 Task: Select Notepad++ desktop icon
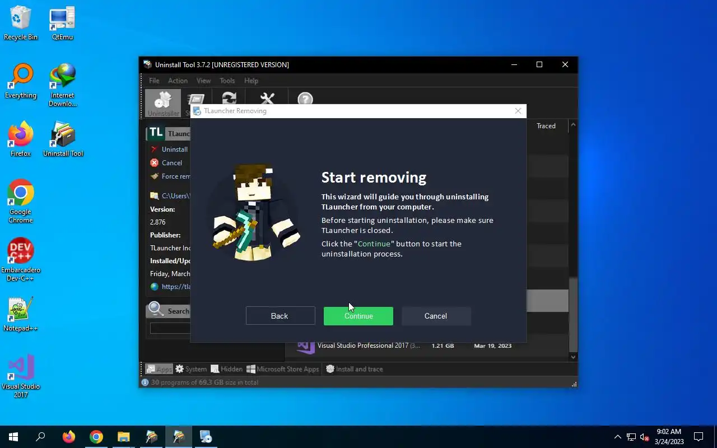click(21, 315)
